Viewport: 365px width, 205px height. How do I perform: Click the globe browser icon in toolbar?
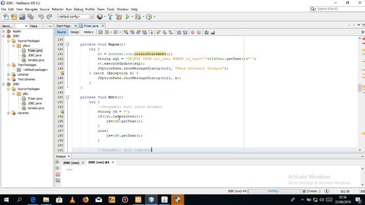click(x=100, y=17)
